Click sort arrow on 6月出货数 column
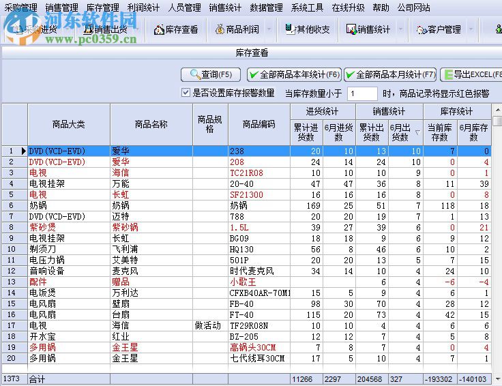Image resolution: width=502 pixels, height=386 pixels. coord(417,132)
